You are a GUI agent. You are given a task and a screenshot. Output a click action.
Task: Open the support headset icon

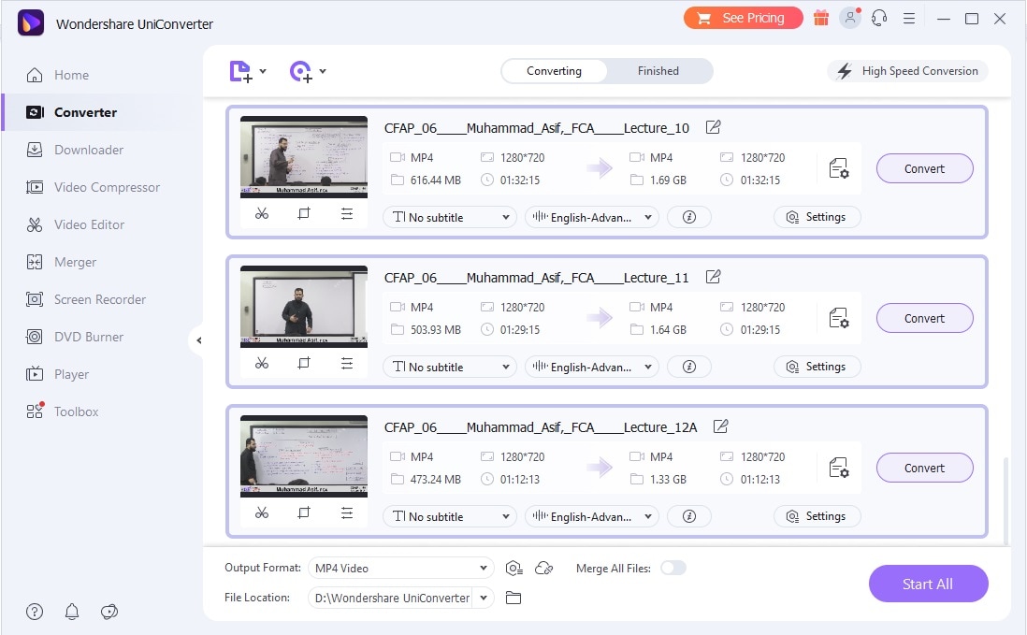(x=879, y=18)
